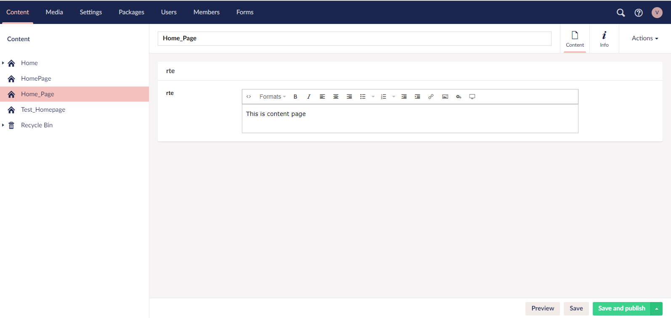Go to the Users section
The image size is (671, 318).
click(169, 12)
